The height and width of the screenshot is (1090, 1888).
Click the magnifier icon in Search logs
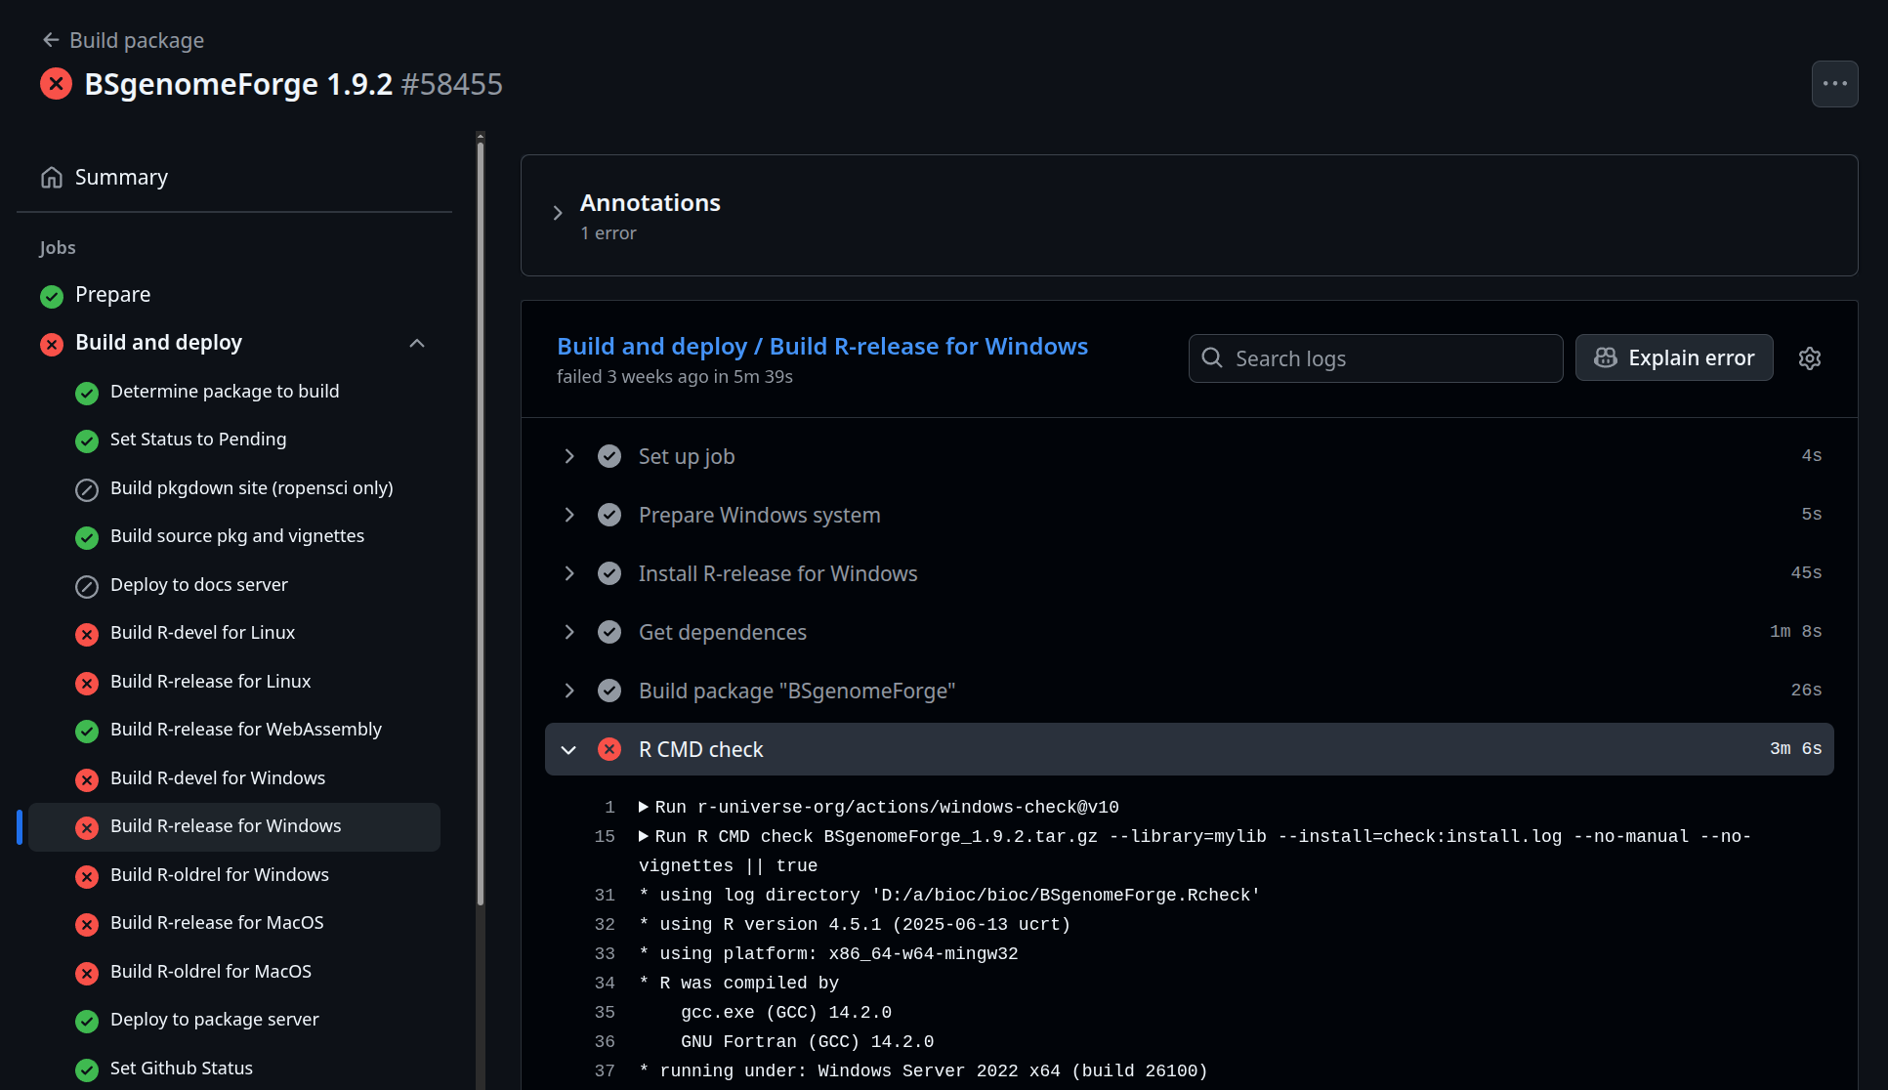(1212, 357)
